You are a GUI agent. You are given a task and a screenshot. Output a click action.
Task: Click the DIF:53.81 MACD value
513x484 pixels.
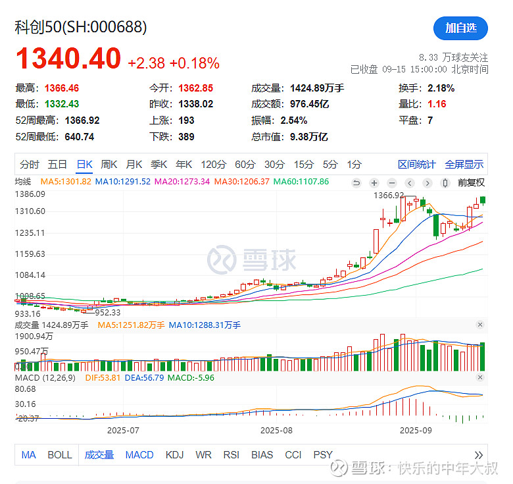103,377
